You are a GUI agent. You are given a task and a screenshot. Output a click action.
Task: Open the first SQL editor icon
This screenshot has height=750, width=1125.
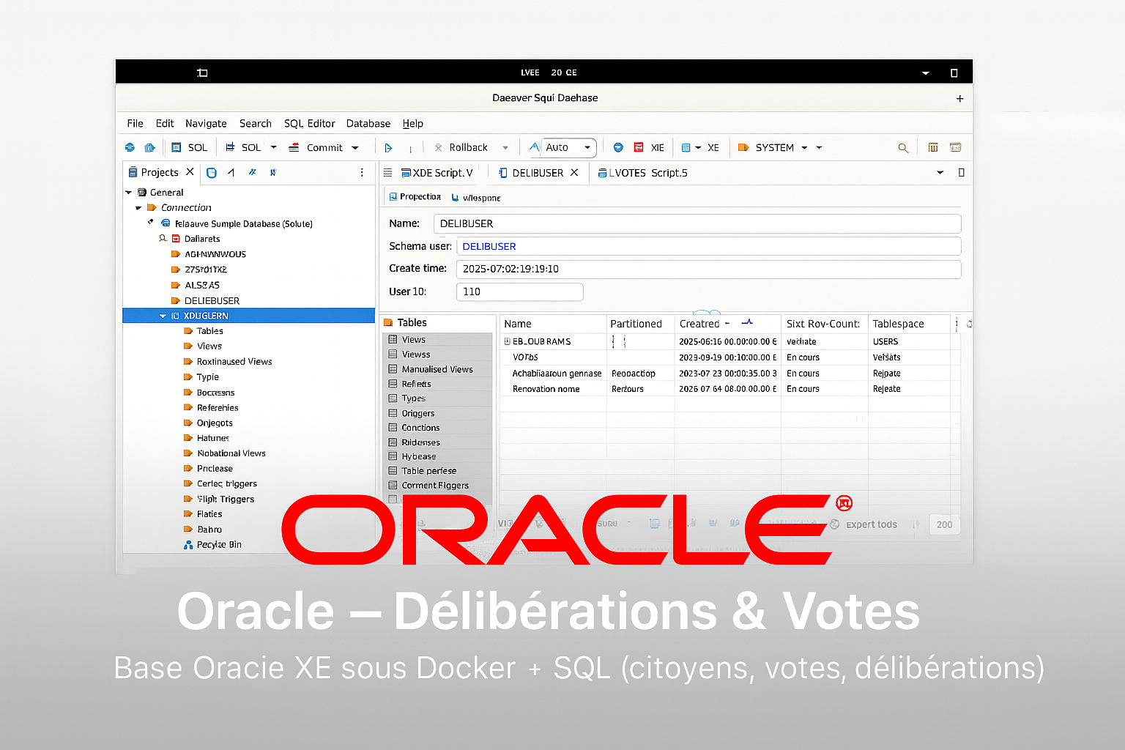177,148
